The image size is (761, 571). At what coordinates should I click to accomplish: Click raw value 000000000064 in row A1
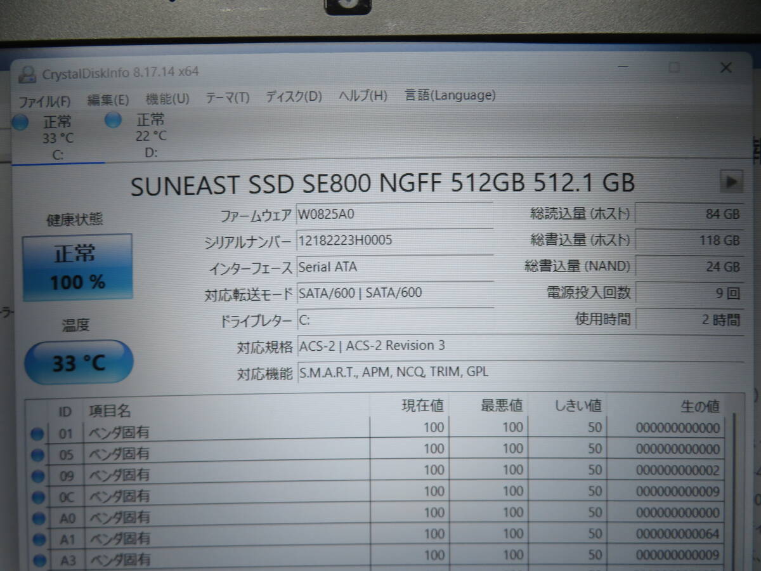click(677, 534)
